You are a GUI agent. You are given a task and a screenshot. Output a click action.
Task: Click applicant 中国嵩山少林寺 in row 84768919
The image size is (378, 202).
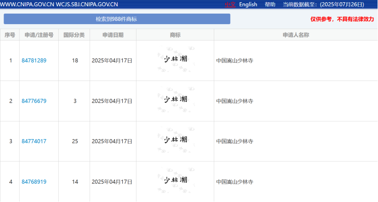point(235,182)
